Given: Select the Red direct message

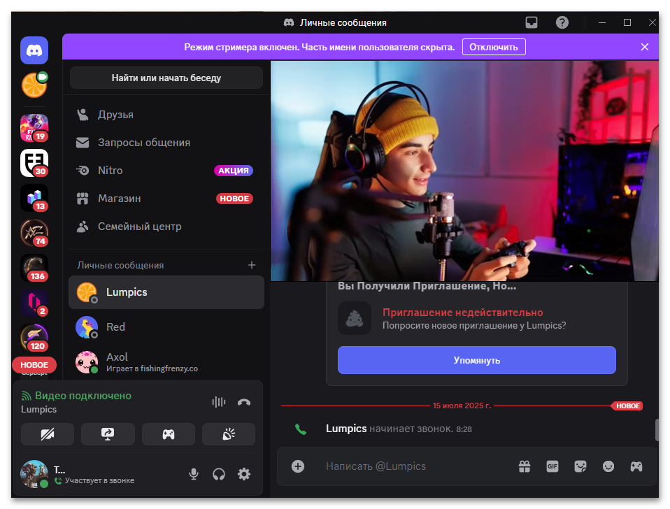Looking at the screenshot, I should 166,327.
